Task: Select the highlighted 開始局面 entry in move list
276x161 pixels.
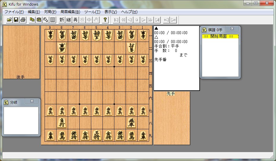Action: 220,36
